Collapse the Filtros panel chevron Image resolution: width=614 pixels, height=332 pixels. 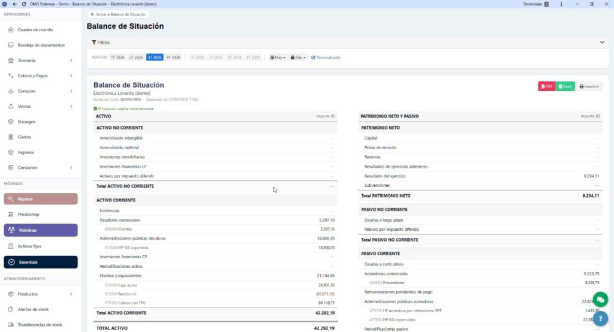pyautogui.click(x=602, y=43)
